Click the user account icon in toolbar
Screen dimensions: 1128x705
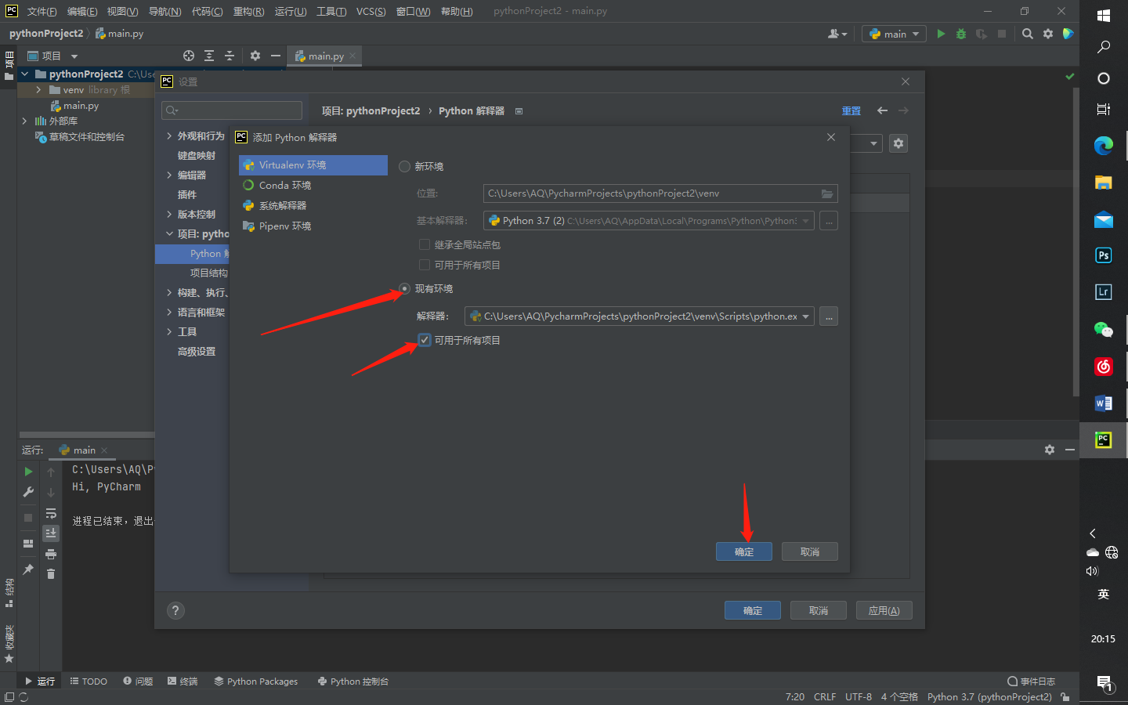tap(837, 34)
